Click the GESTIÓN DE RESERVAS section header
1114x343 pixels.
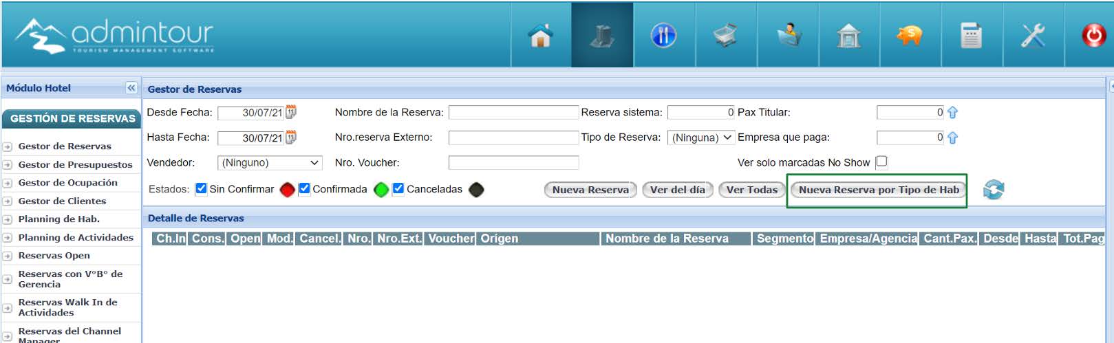[72, 118]
